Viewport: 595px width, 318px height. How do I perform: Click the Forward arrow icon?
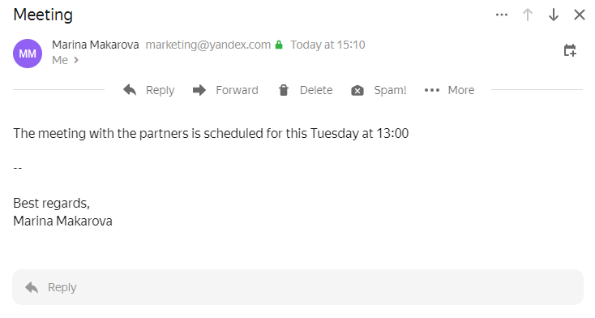pos(199,90)
